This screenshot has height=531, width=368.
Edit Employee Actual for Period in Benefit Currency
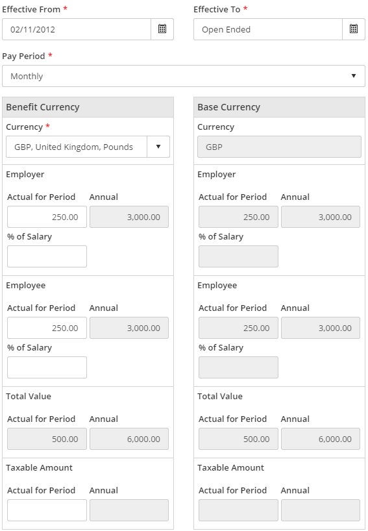coord(47,328)
